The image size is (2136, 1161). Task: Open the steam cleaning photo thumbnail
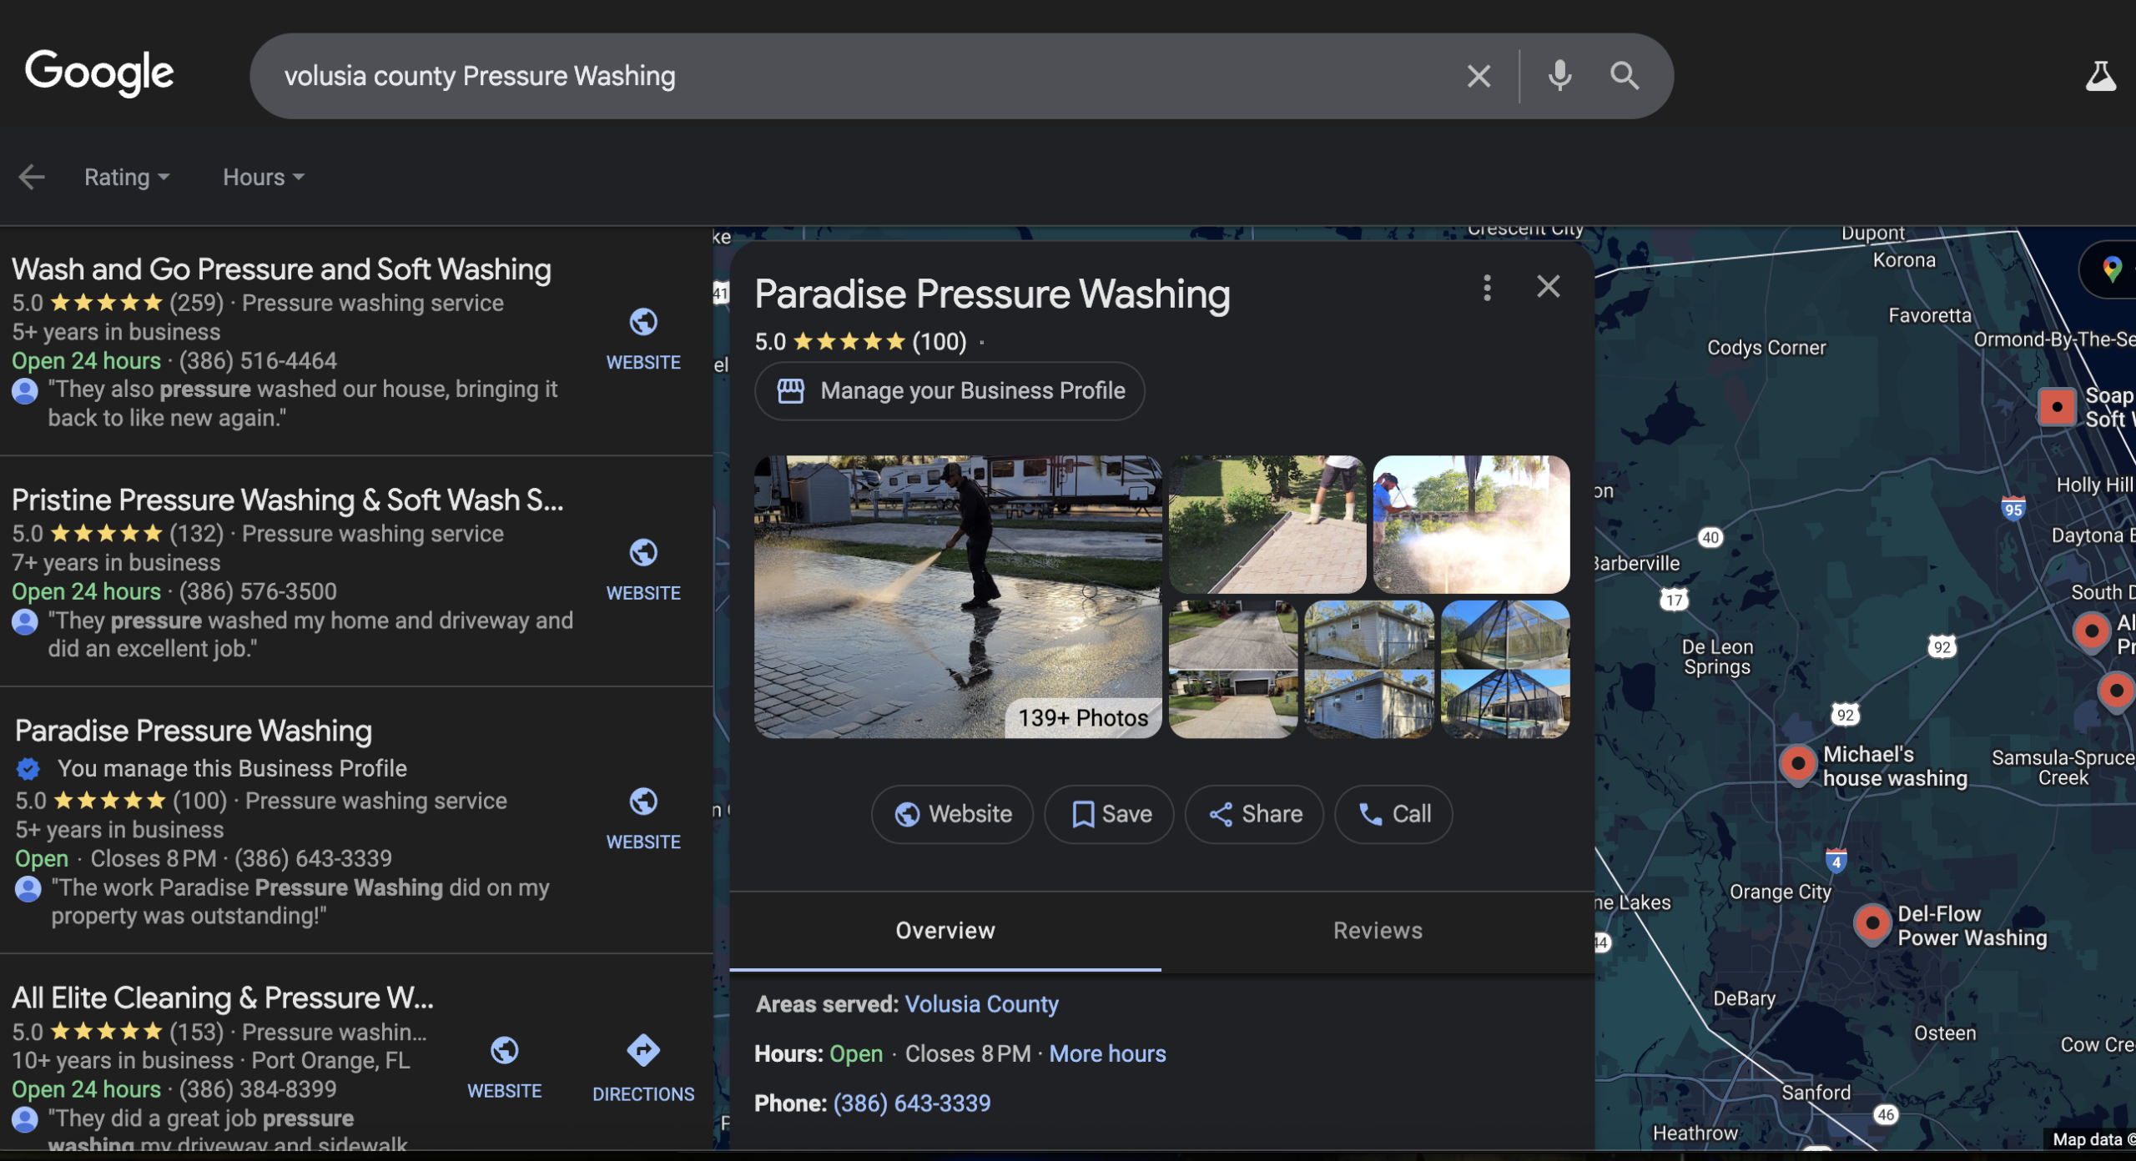point(1471,524)
